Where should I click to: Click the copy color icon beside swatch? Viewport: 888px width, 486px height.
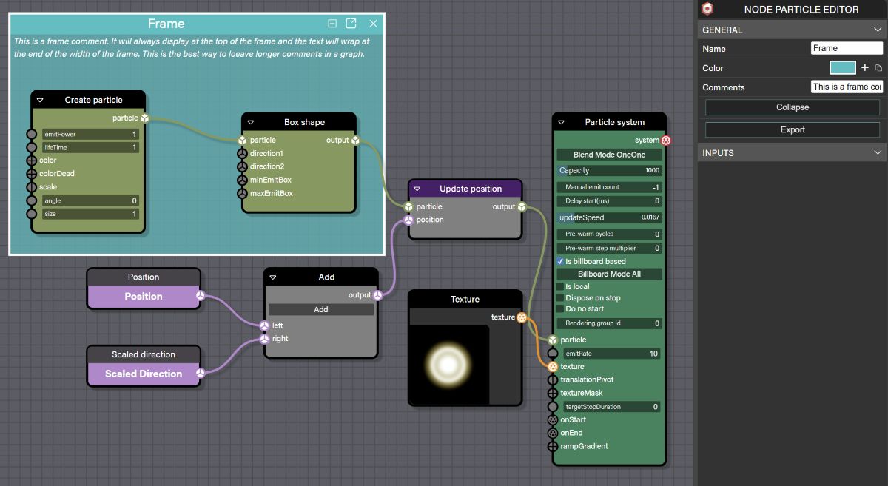click(878, 68)
